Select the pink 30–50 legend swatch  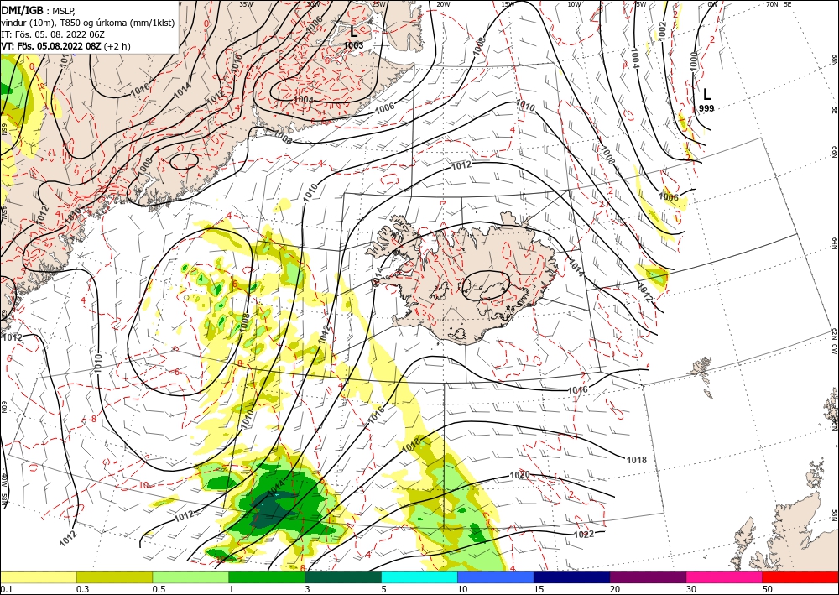tap(725, 577)
